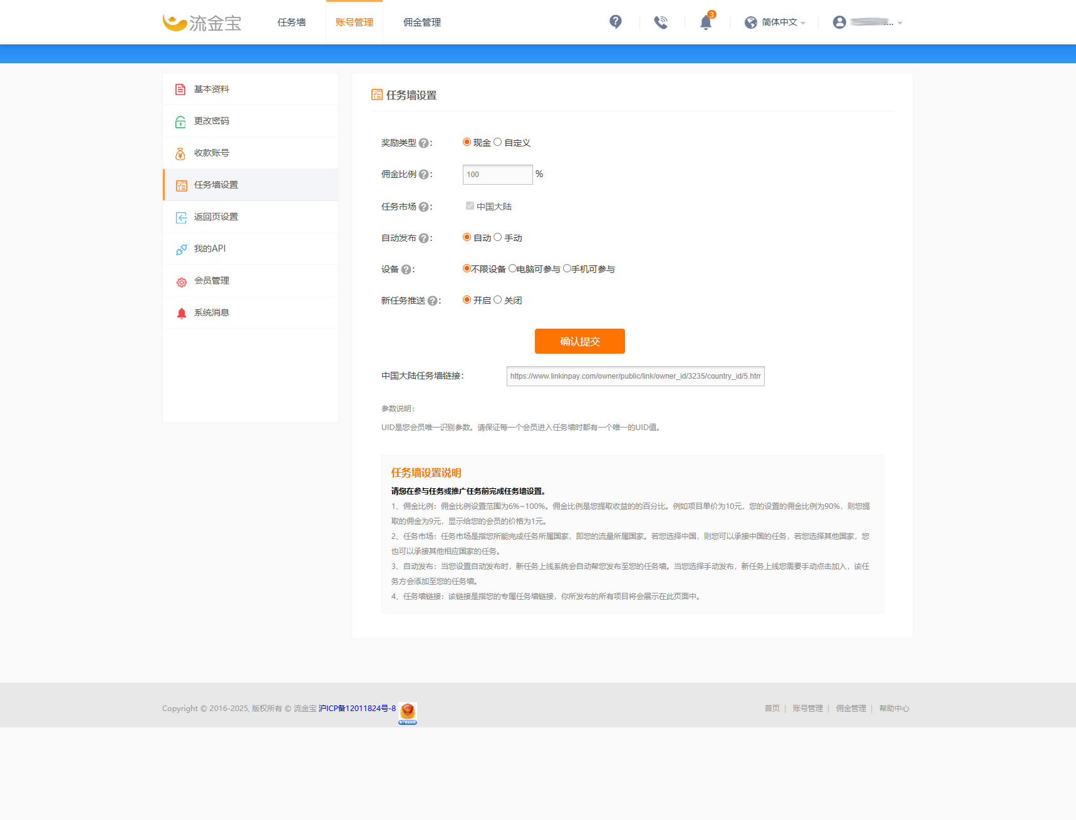Click the help question mark icon in header
Viewport: 1076px width, 820px height.
615,22
